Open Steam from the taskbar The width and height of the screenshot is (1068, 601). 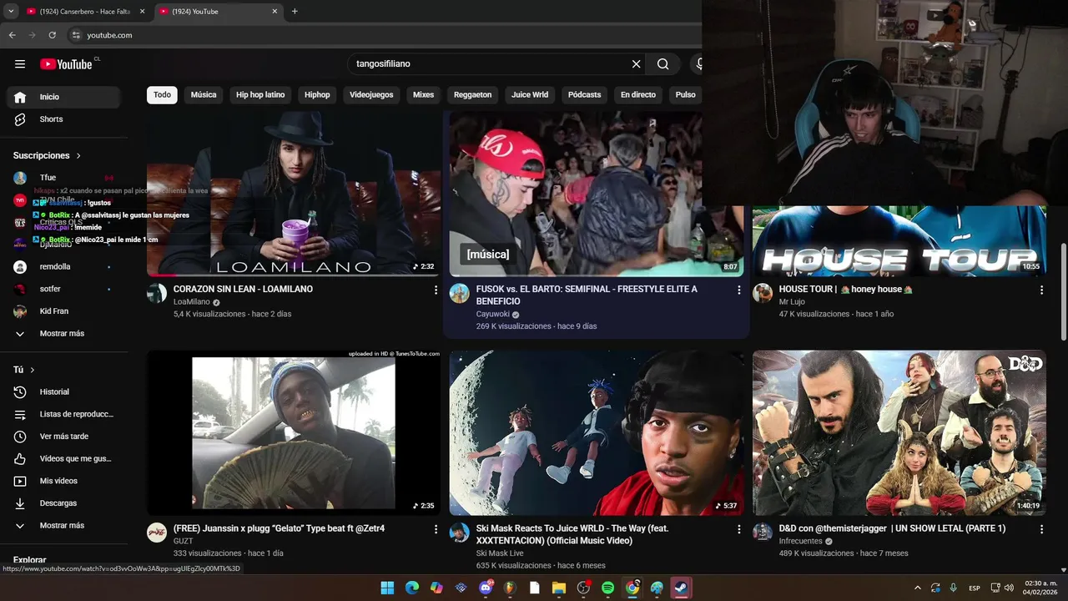tap(682, 588)
